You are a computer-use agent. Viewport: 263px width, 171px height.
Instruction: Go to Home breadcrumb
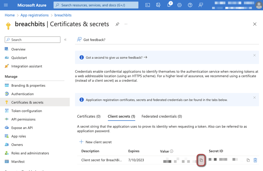[10, 15]
